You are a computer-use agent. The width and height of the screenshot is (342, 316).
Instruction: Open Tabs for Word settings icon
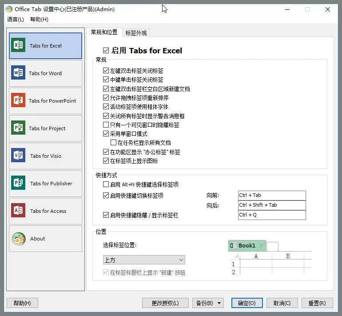(18, 73)
